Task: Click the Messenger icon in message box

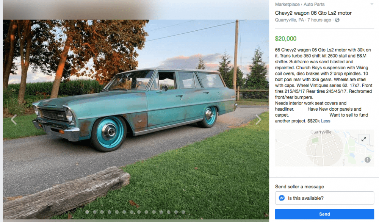Action: [282, 198]
